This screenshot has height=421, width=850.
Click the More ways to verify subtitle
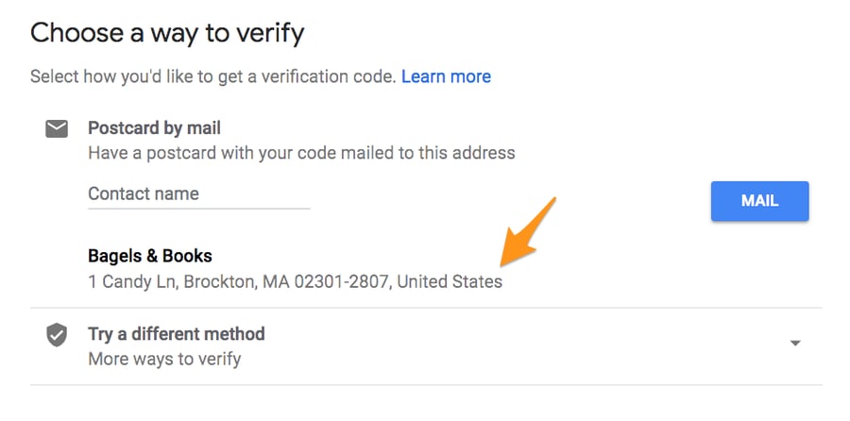pos(164,359)
